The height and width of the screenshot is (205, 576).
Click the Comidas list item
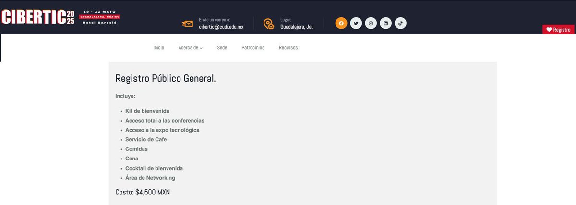136,149
